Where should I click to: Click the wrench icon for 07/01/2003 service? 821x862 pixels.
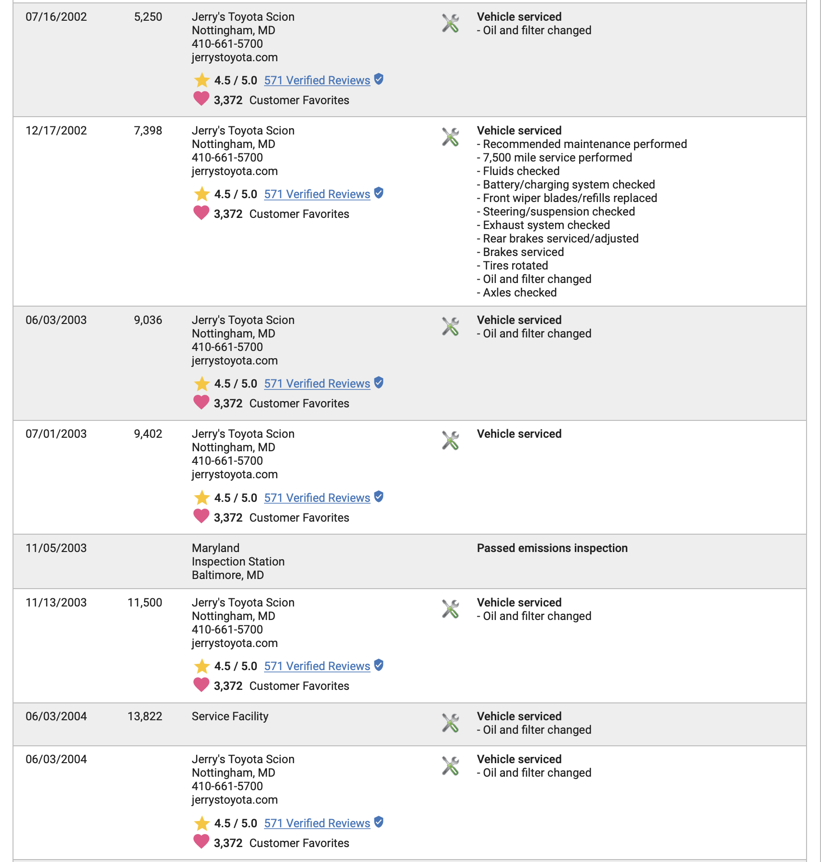450,440
